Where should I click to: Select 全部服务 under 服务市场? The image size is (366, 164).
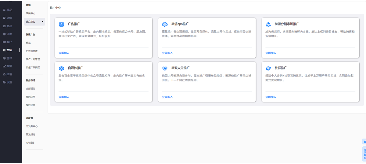click(x=30, y=89)
